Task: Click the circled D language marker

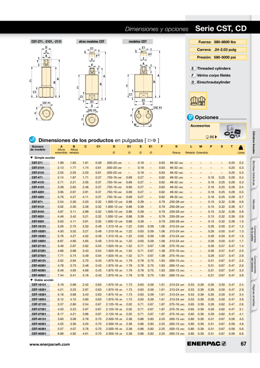Action: (192, 82)
